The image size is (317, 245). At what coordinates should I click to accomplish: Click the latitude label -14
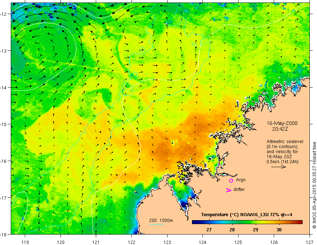(4, 88)
